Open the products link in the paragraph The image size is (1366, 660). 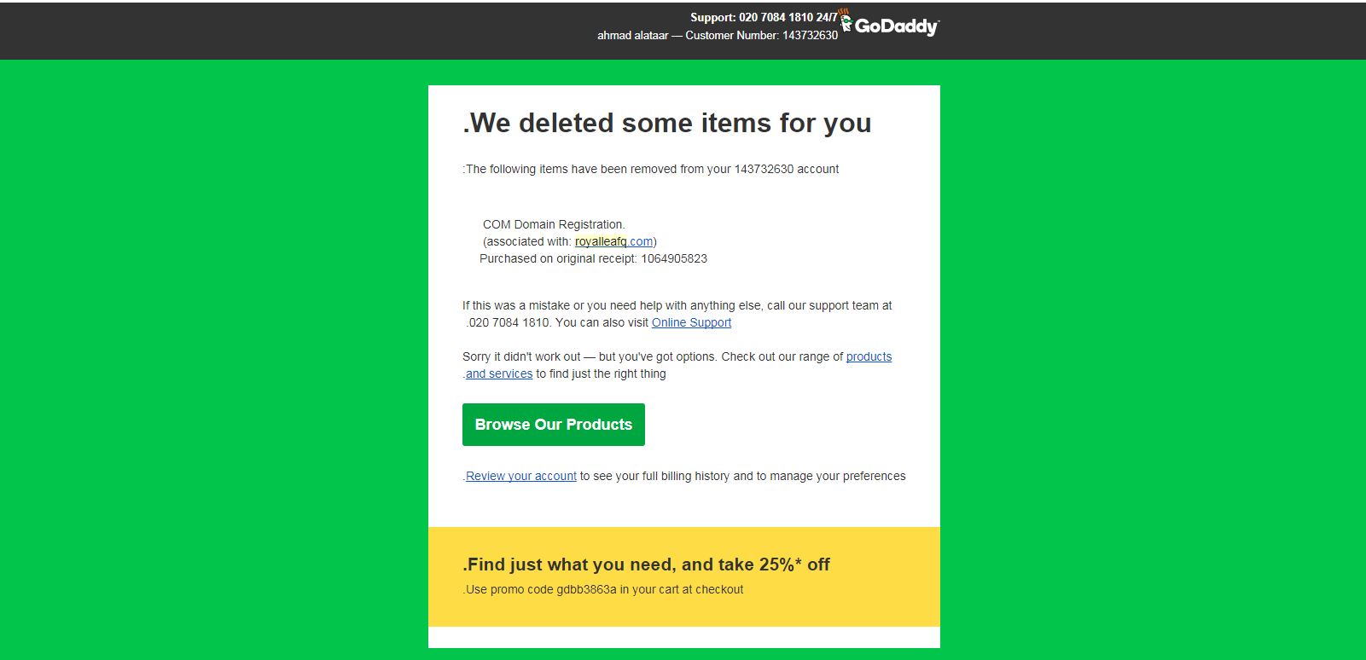click(869, 356)
